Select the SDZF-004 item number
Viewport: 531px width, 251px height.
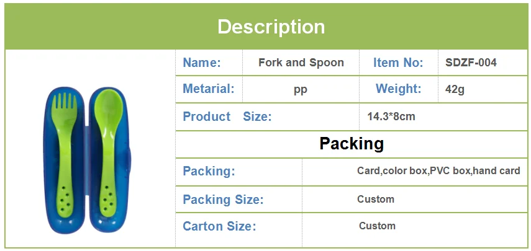click(x=471, y=63)
